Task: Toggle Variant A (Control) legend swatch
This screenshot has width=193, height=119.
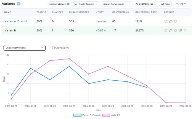Action: (x=77, y=115)
